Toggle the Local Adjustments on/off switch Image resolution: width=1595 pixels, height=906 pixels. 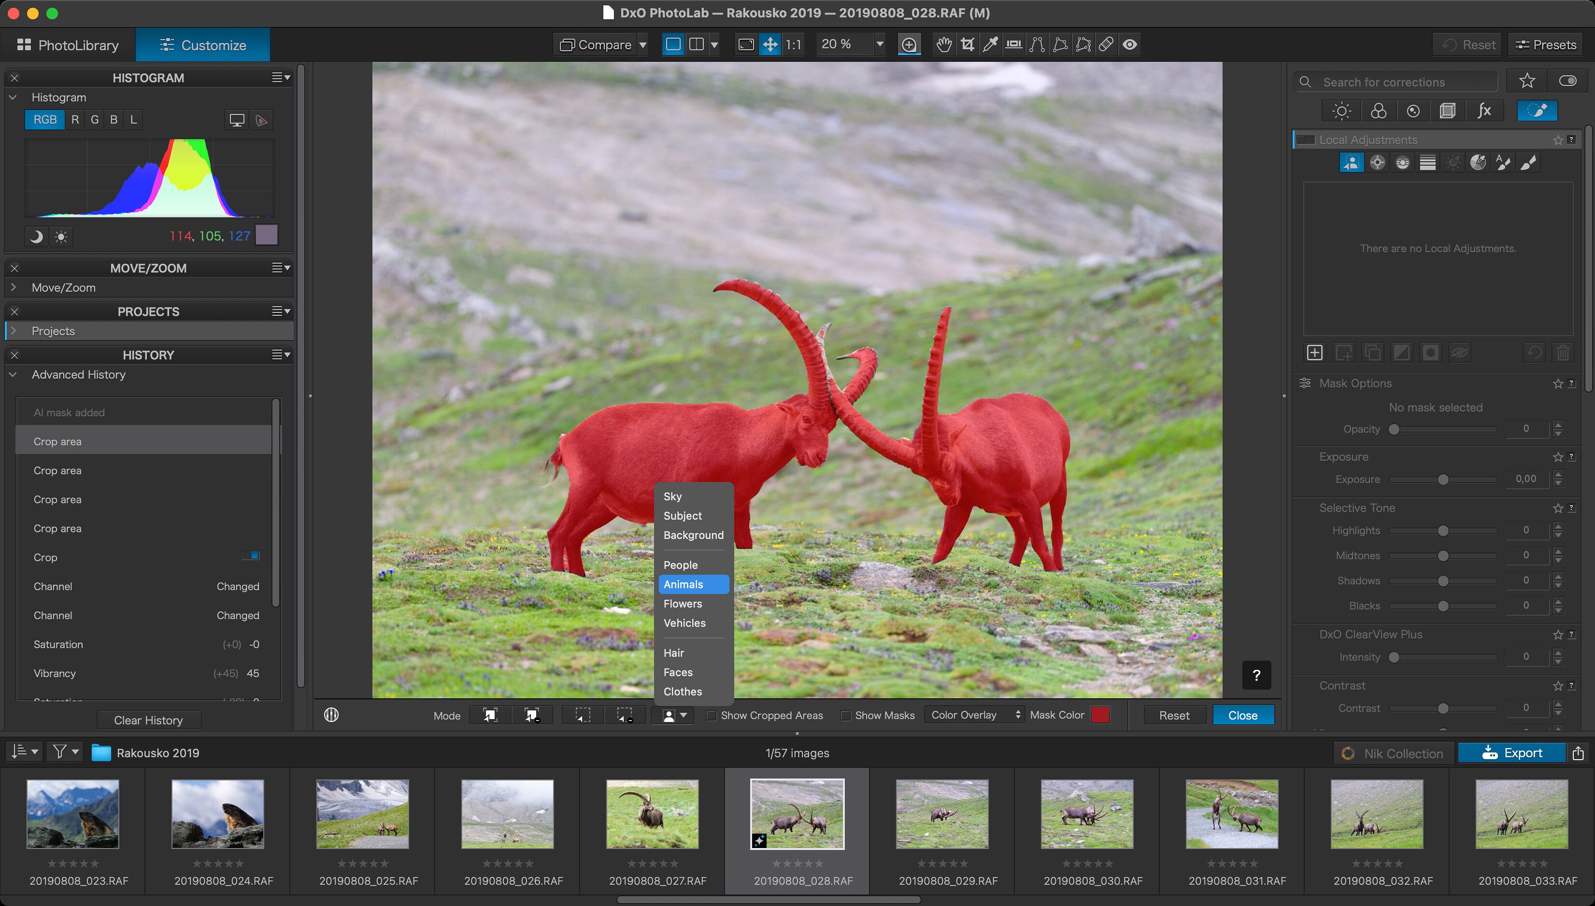(1305, 140)
